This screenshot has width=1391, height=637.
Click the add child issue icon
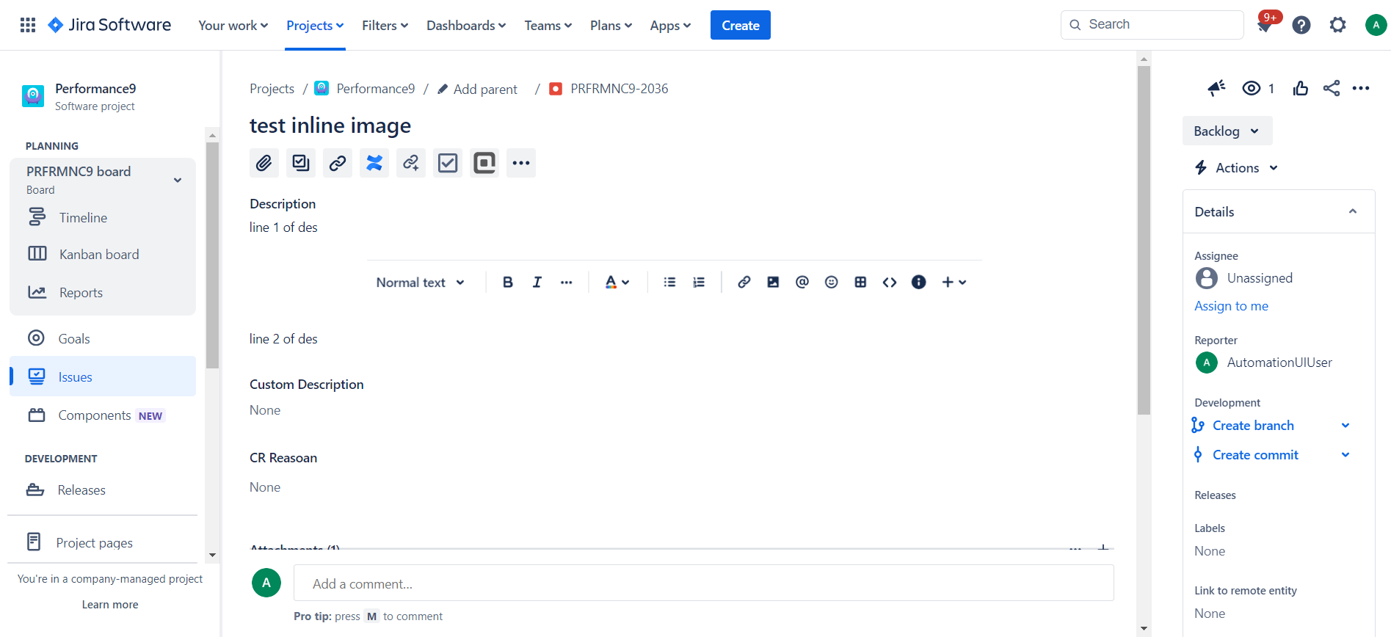click(x=301, y=163)
